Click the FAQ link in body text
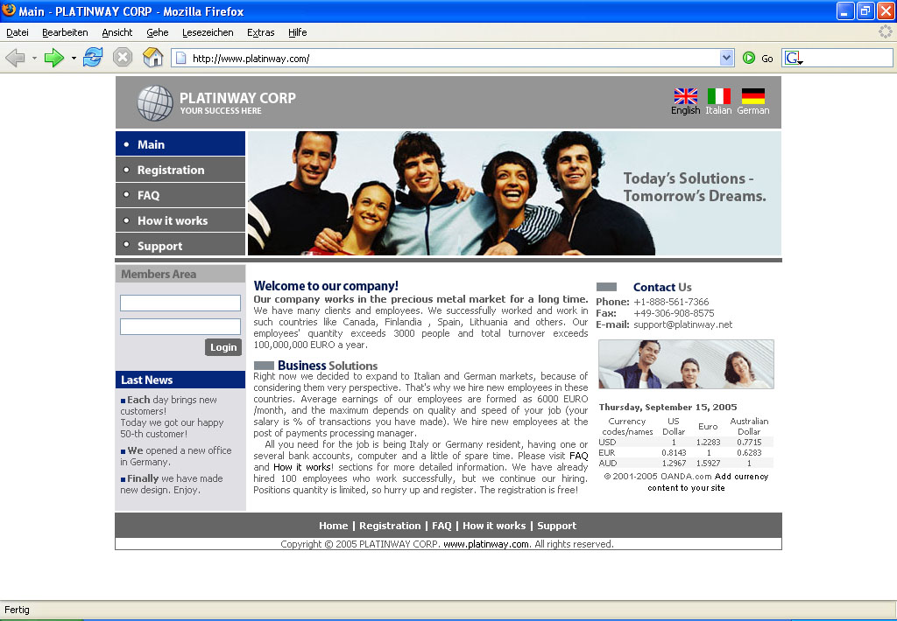897x621 pixels. 578,456
